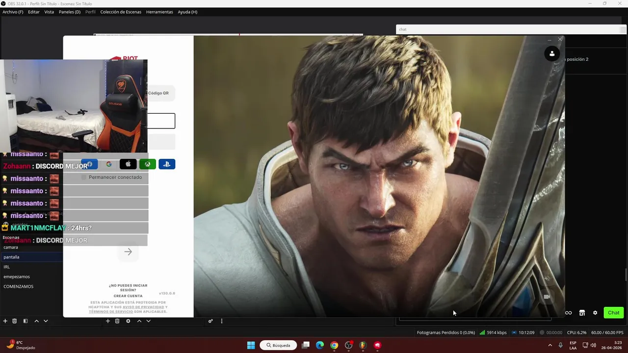This screenshot has width=628, height=353.
Task: Open chat settings gear icon
Action: tap(595, 313)
